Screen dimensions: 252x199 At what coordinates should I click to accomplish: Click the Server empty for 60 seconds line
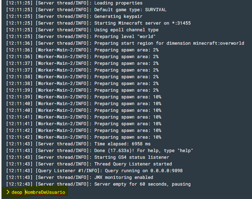98,184
